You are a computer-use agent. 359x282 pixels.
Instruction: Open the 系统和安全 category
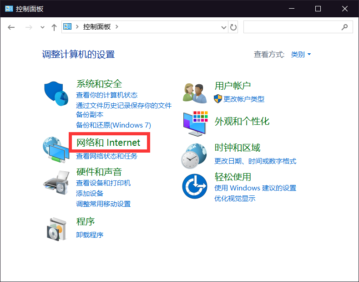click(x=99, y=84)
